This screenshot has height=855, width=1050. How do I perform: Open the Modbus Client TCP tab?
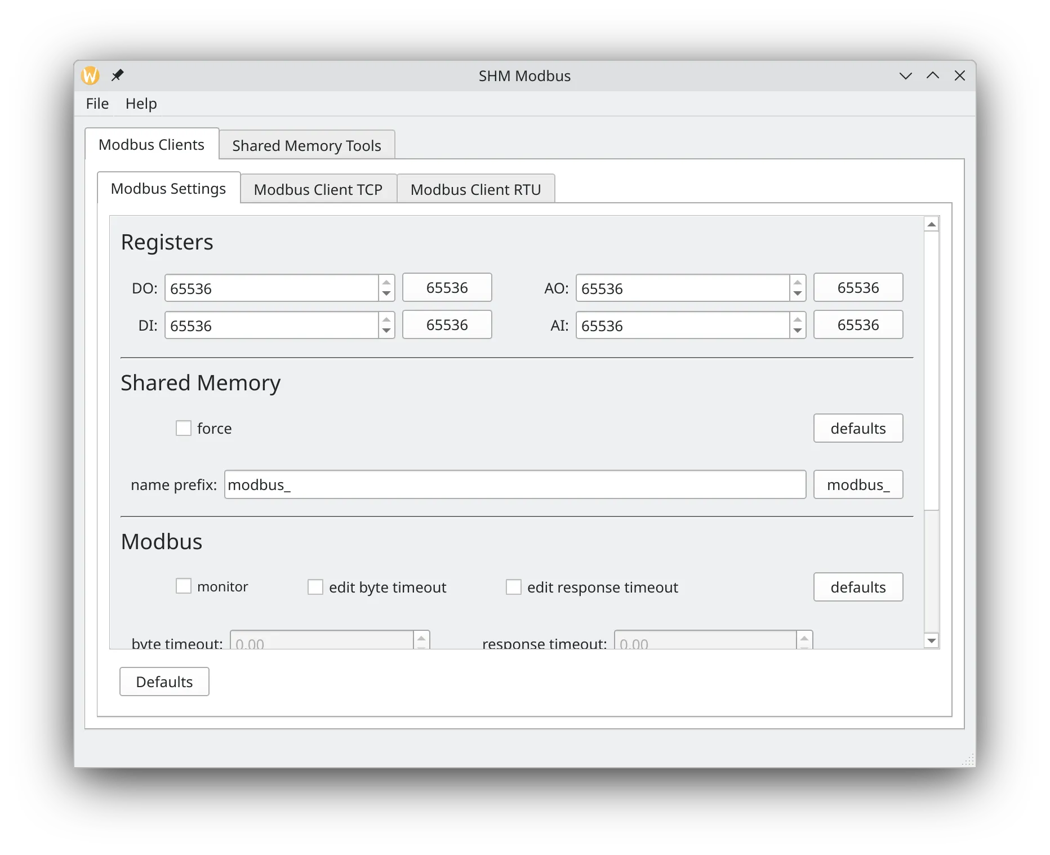click(x=318, y=189)
